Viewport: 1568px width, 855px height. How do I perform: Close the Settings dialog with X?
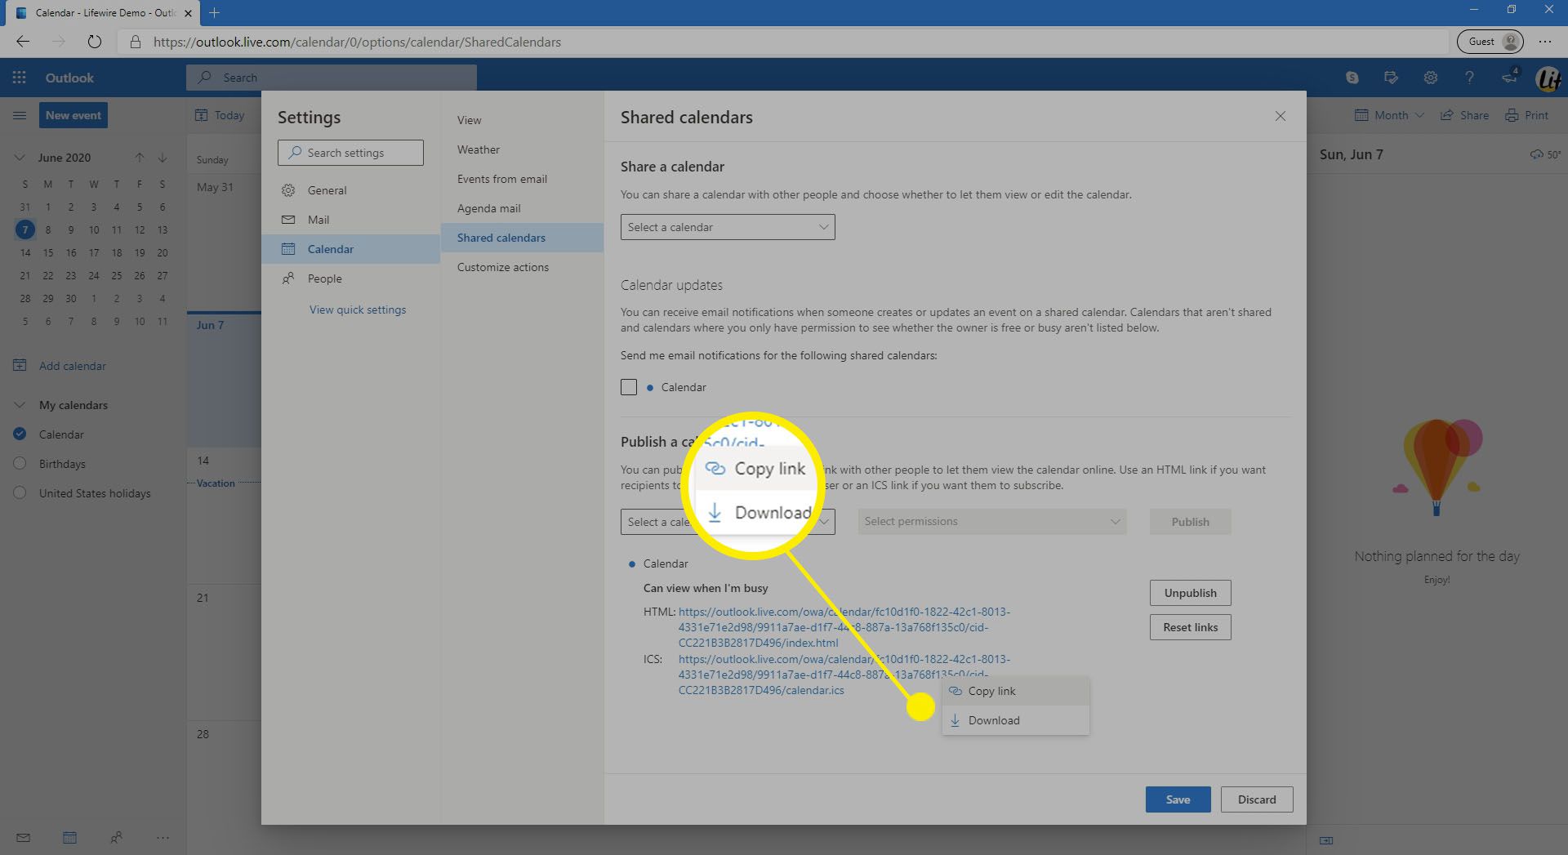(1280, 116)
